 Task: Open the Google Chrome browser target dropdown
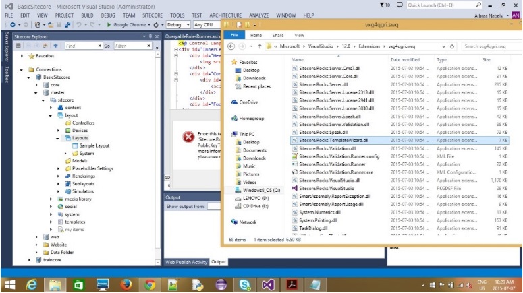[x=149, y=25]
